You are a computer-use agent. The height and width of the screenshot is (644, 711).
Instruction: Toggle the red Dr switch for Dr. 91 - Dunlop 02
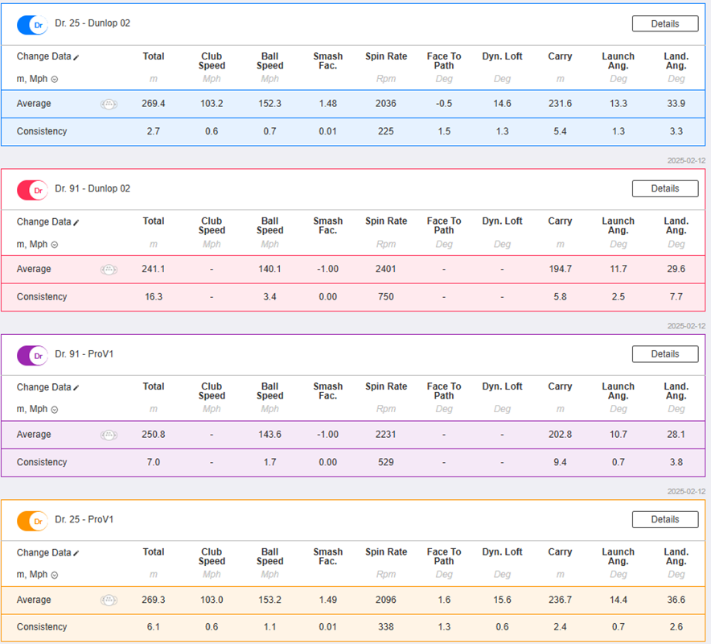(x=32, y=190)
